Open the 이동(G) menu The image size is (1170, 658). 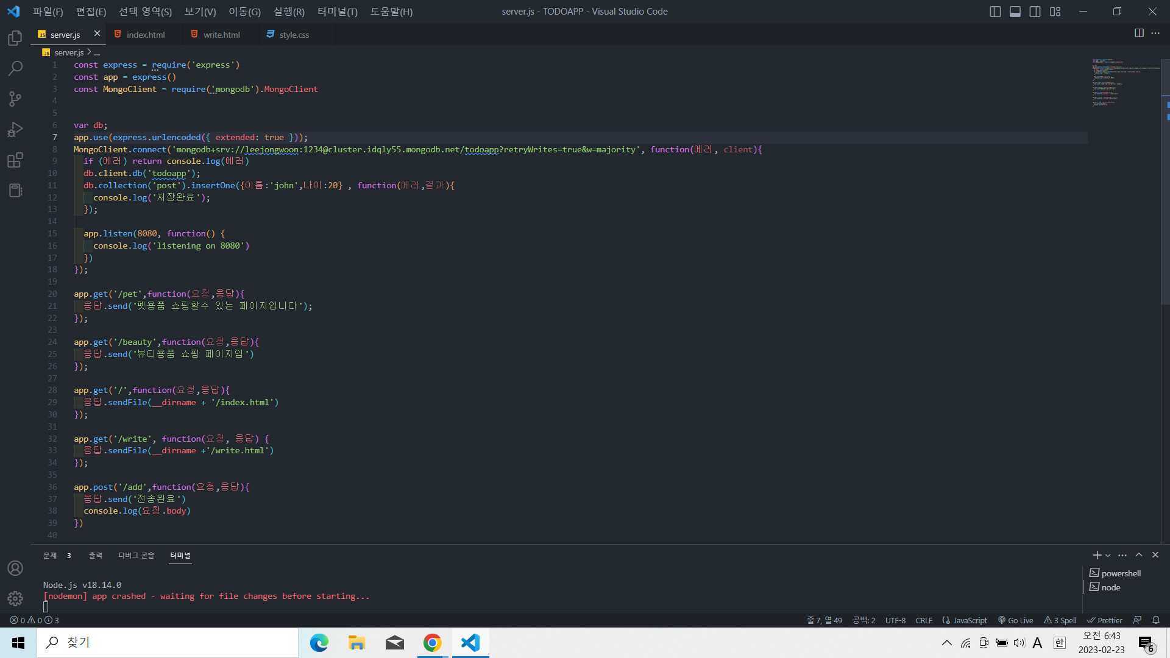coord(244,12)
